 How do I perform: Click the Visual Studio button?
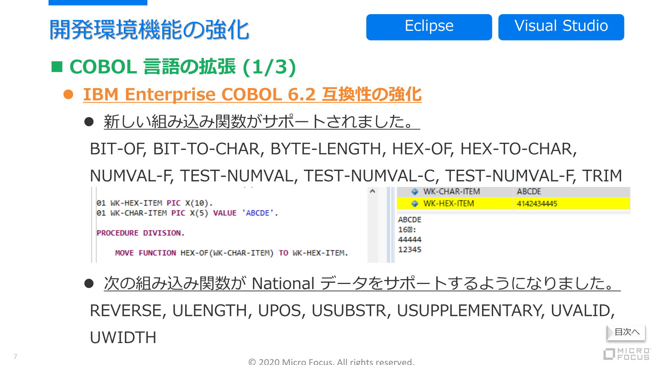(561, 27)
